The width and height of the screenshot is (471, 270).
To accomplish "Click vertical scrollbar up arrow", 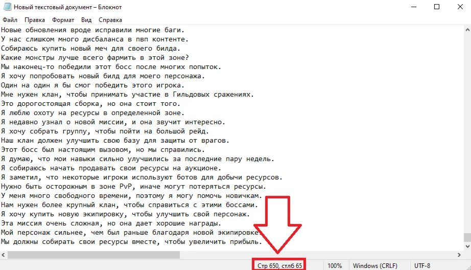I will (x=467, y=30).
